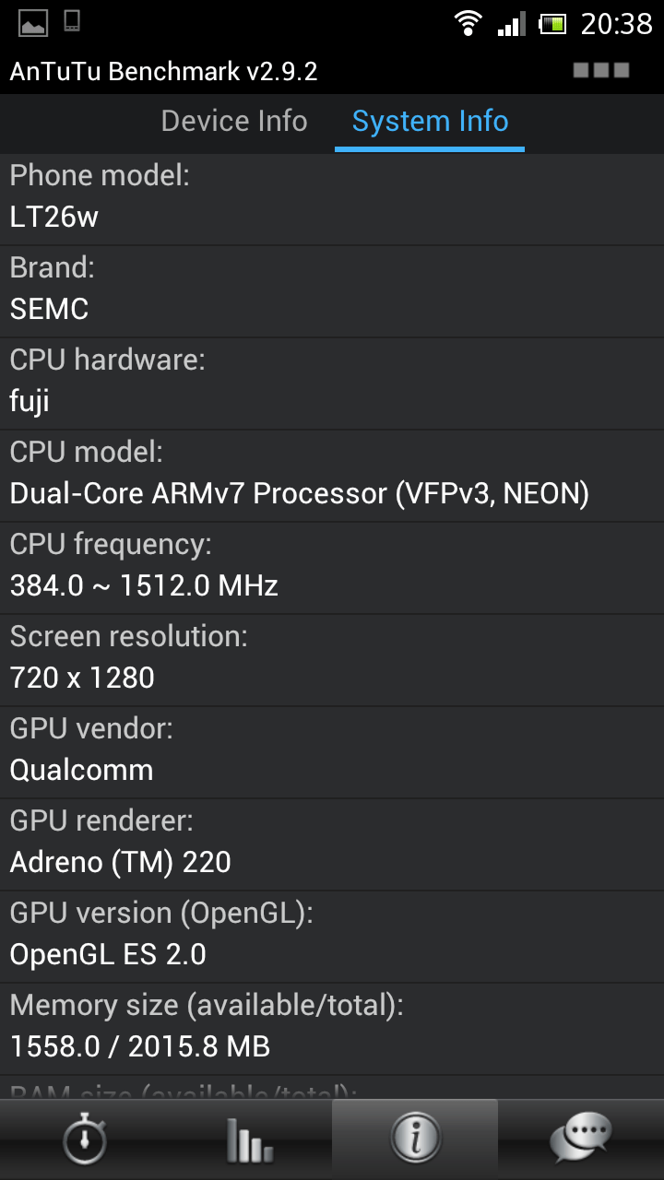The image size is (664, 1180).
Task: Tap the phone notification icon in status bar
Action: tap(72, 22)
